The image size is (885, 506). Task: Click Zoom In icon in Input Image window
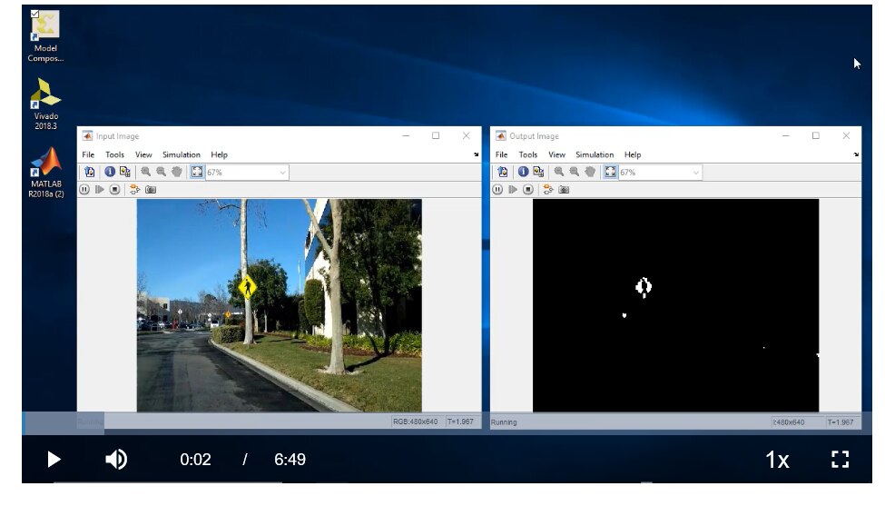(145, 172)
